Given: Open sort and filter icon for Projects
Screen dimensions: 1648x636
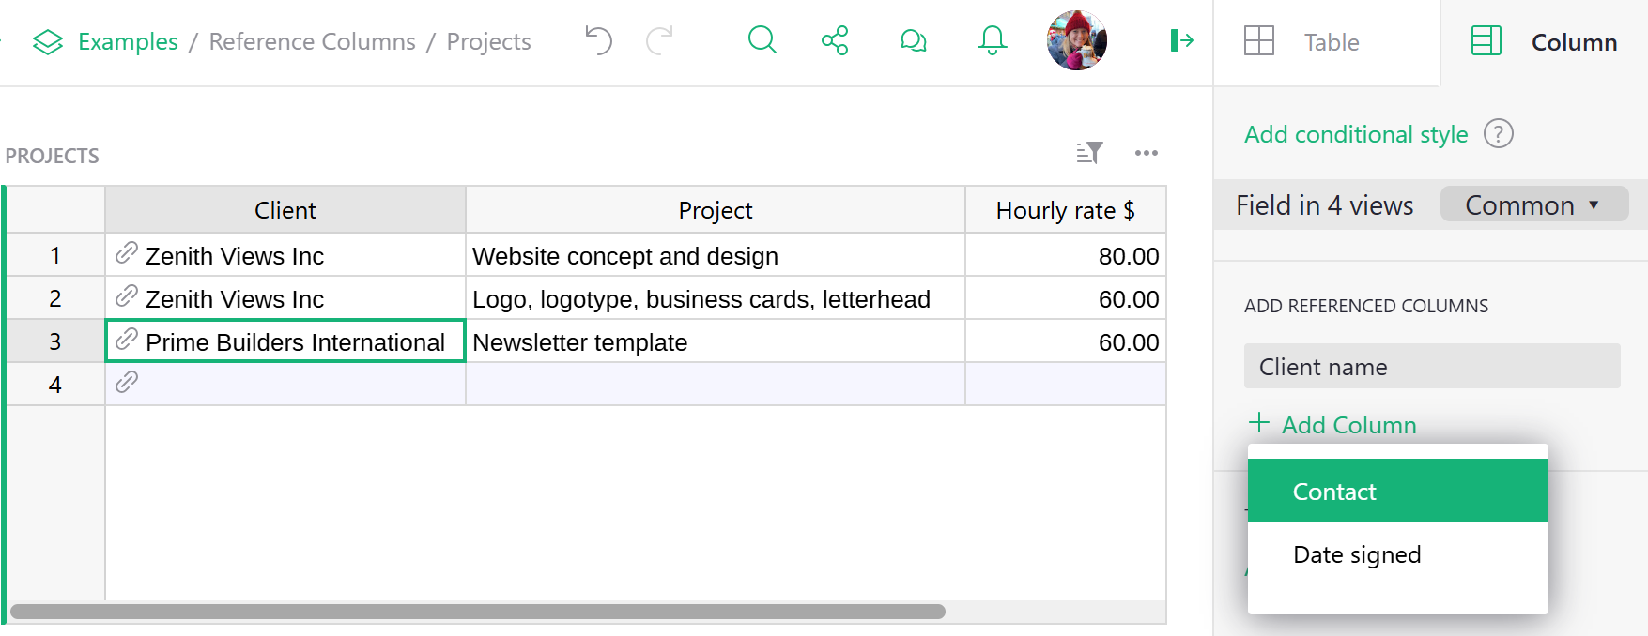Looking at the screenshot, I should coord(1089,153).
